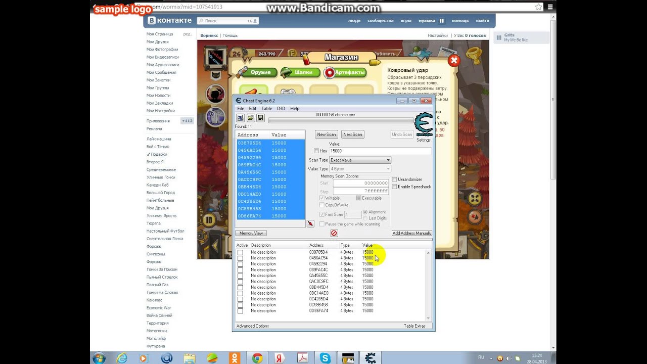The height and width of the screenshot is (364, 647).
Task: Click the New Scan button
Action: 327,134
